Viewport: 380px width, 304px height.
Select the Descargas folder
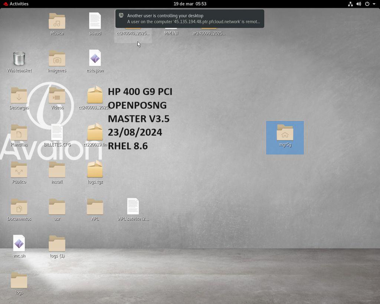coord(19,96)
